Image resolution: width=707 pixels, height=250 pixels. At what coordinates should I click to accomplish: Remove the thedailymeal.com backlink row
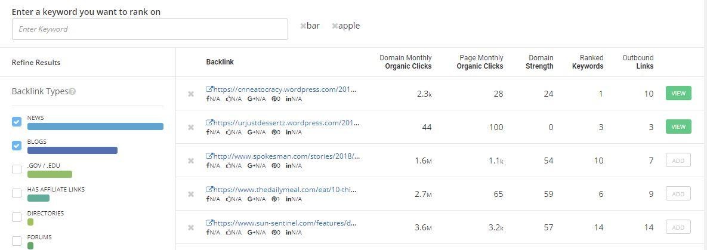coord(191,194)
